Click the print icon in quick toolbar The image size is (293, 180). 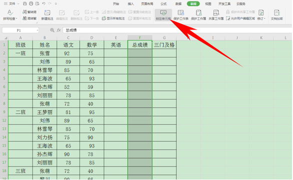point(31,3)
